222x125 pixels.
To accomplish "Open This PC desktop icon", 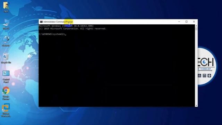I will (6, 24).
